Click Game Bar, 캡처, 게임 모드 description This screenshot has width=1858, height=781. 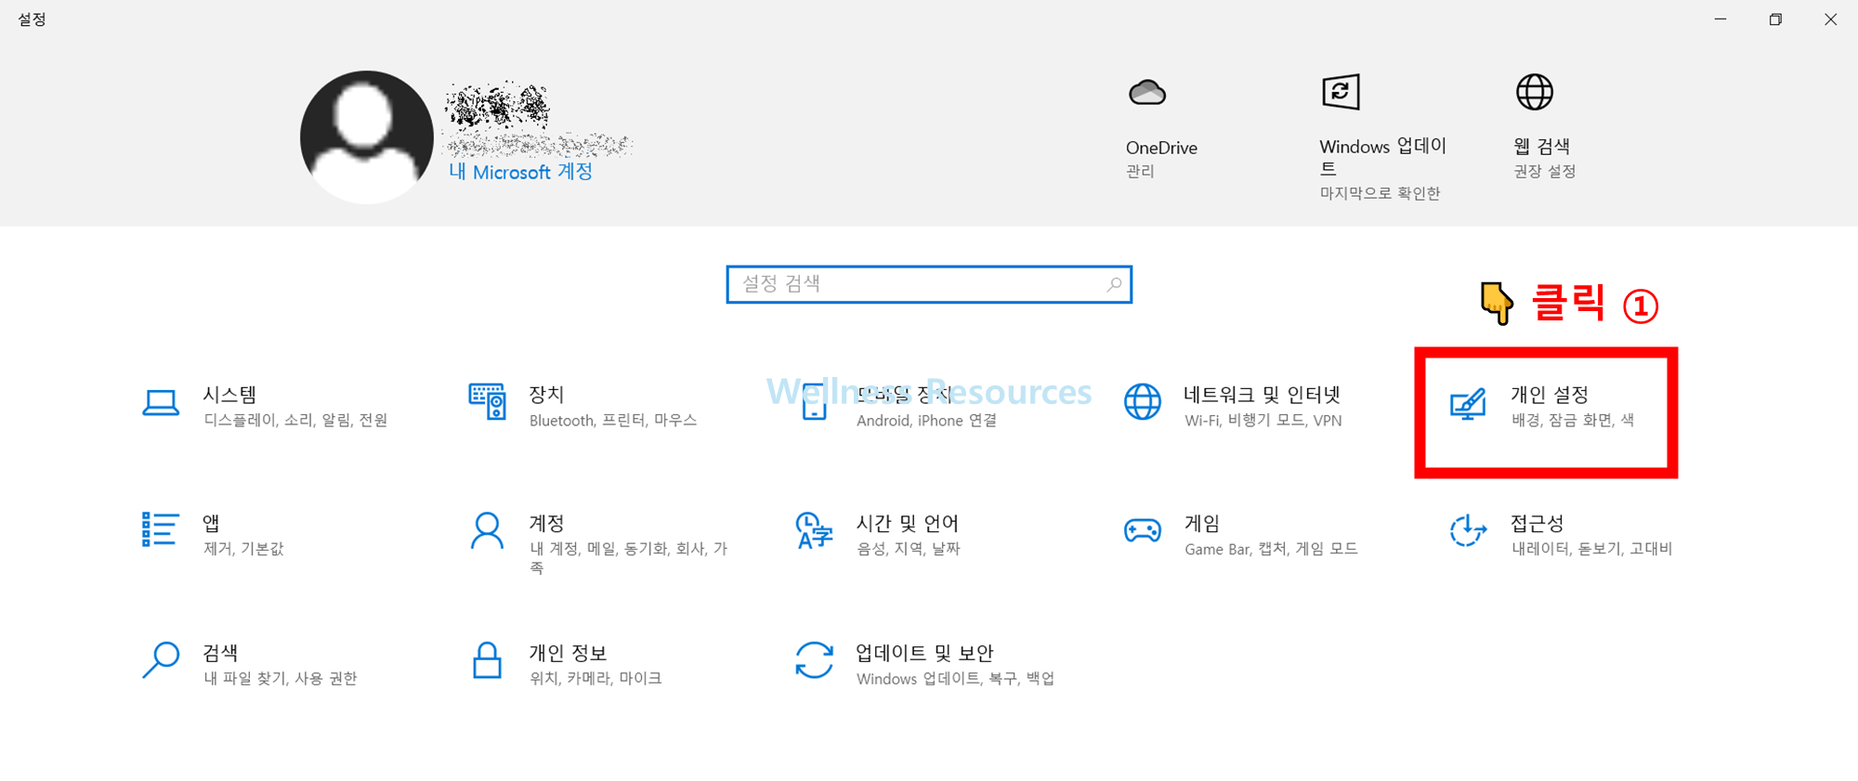[x=1271, y=549]
